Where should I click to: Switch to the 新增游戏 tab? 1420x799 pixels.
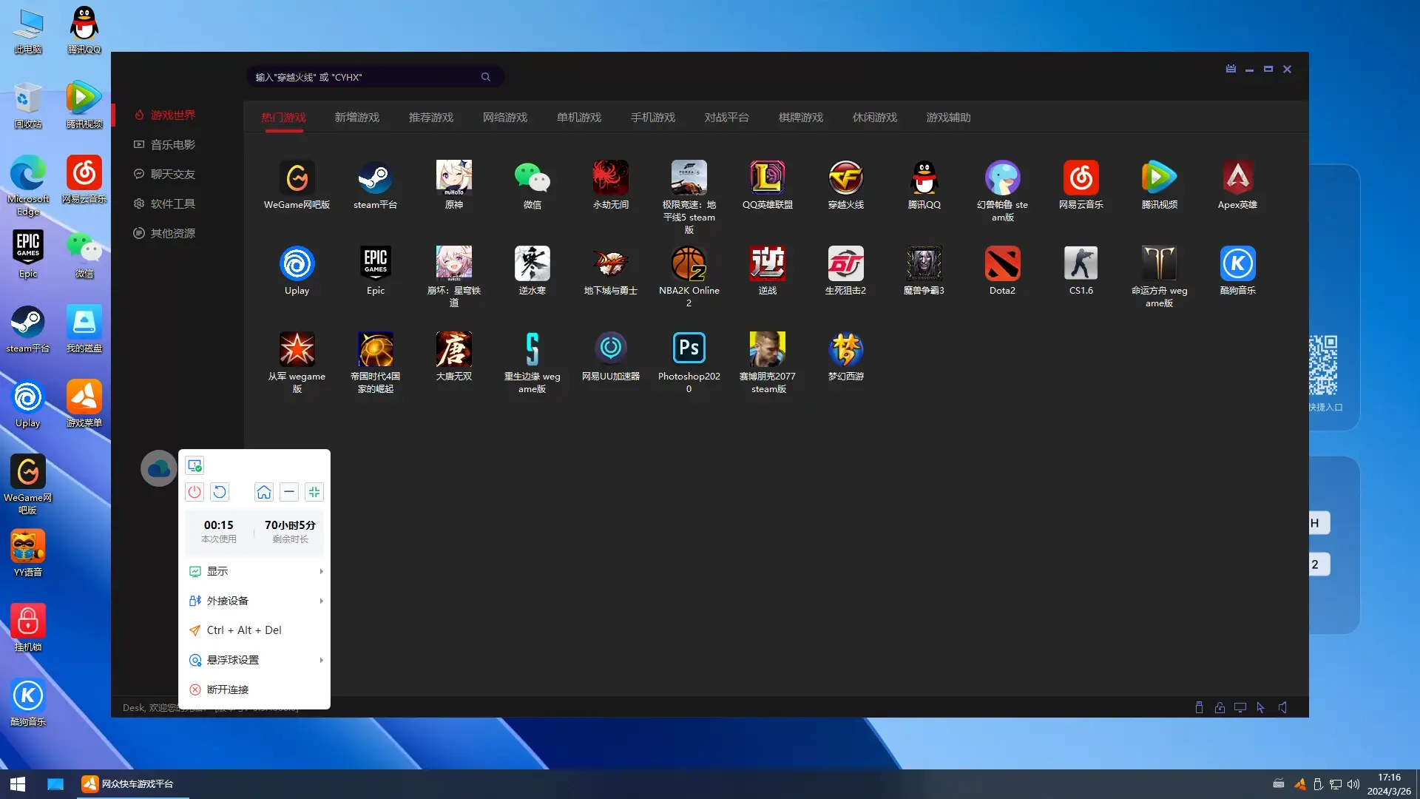pyautogui.click(x=357, y=118)
